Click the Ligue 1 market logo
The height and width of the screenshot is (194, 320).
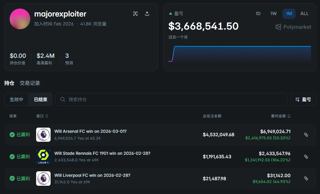[43, 157]
